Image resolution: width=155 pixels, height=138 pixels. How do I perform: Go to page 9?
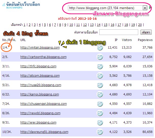coord(65,25)
